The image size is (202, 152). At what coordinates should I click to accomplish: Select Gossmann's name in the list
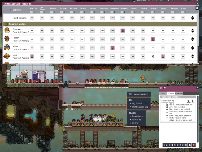click(17, 29)
